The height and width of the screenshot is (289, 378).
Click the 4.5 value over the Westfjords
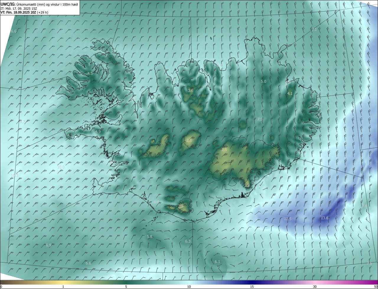[x=90, y=74]
